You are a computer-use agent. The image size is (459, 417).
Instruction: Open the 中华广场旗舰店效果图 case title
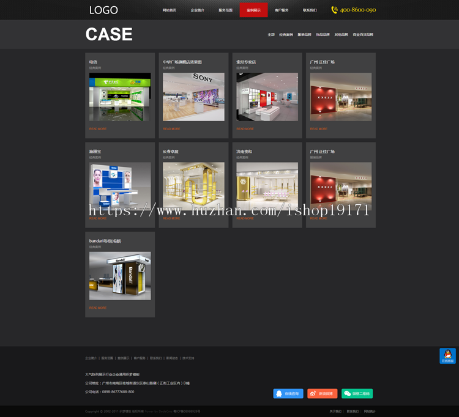tap(182, 62)
